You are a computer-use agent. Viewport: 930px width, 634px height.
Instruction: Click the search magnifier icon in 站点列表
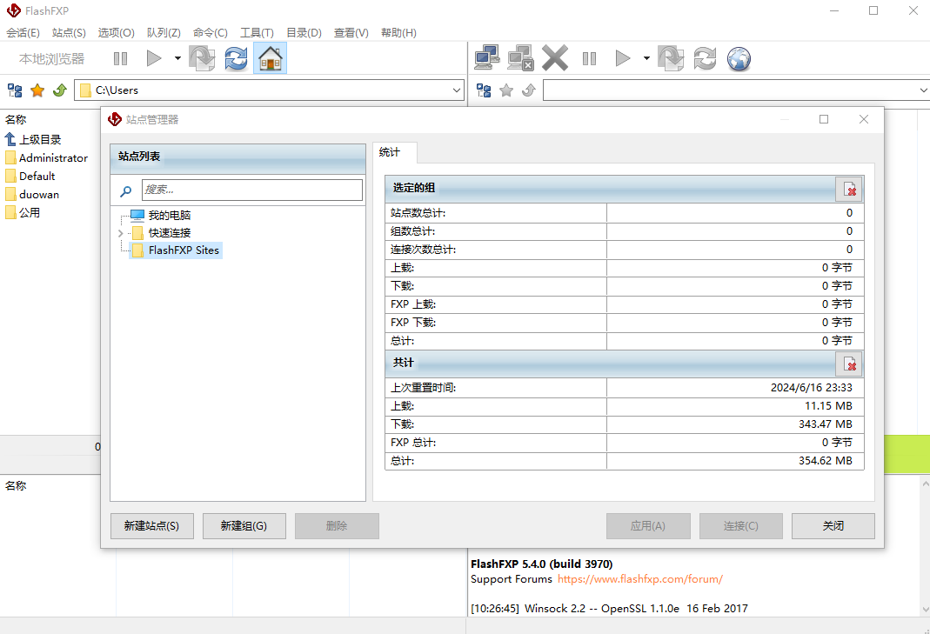point(126,191)
